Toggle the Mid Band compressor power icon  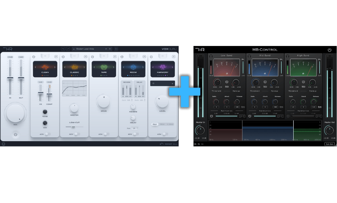tap(265, 82)
